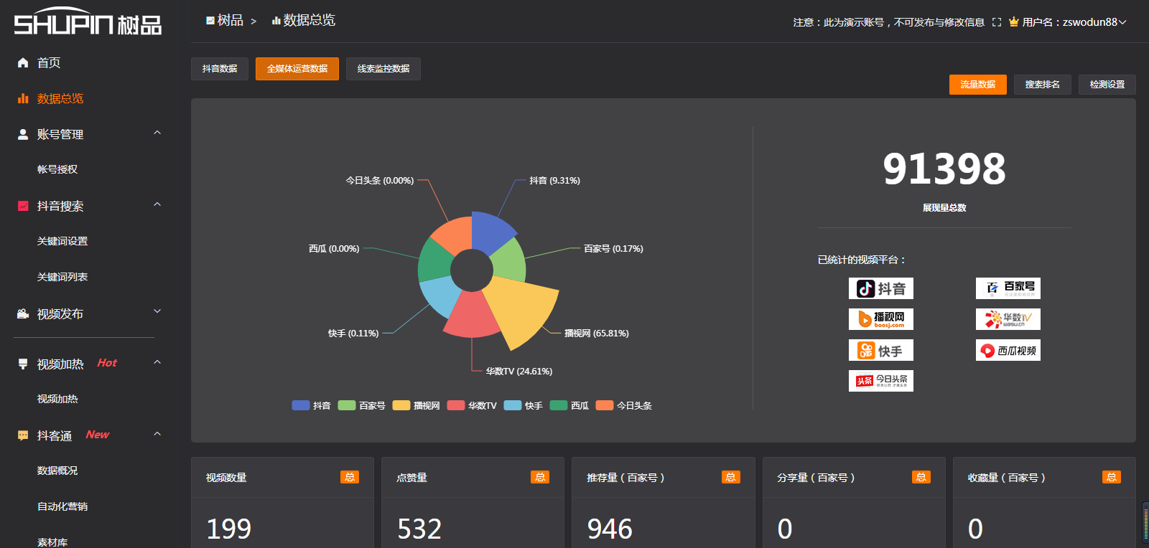Click the crown icon beside 用户名
The width and height of the screenshot is (1149, 548).
pyautogui.click(x=1014, y=22)
